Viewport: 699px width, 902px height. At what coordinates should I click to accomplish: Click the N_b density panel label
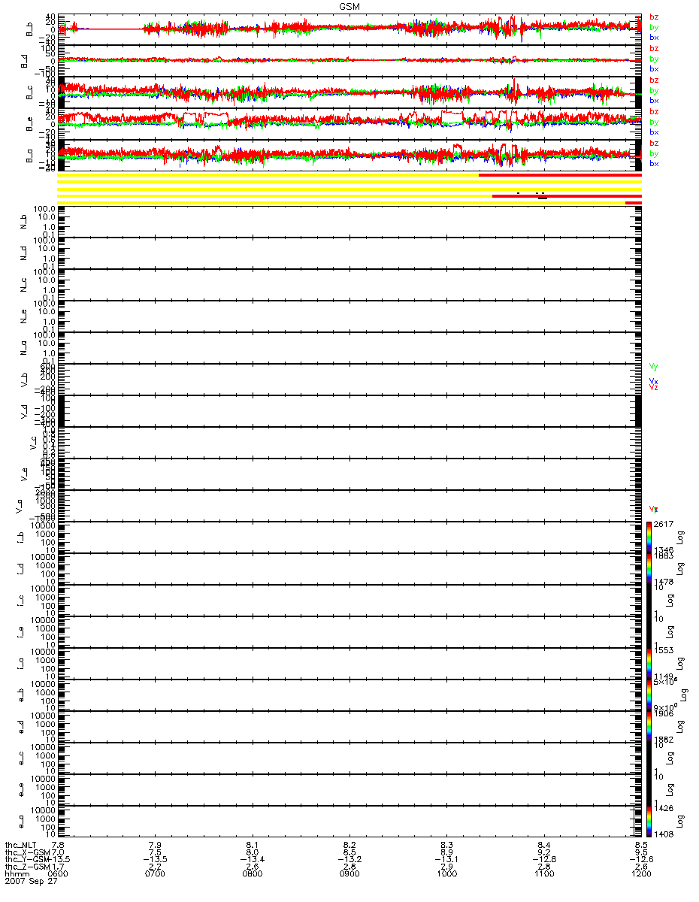(x=24, y=222)
